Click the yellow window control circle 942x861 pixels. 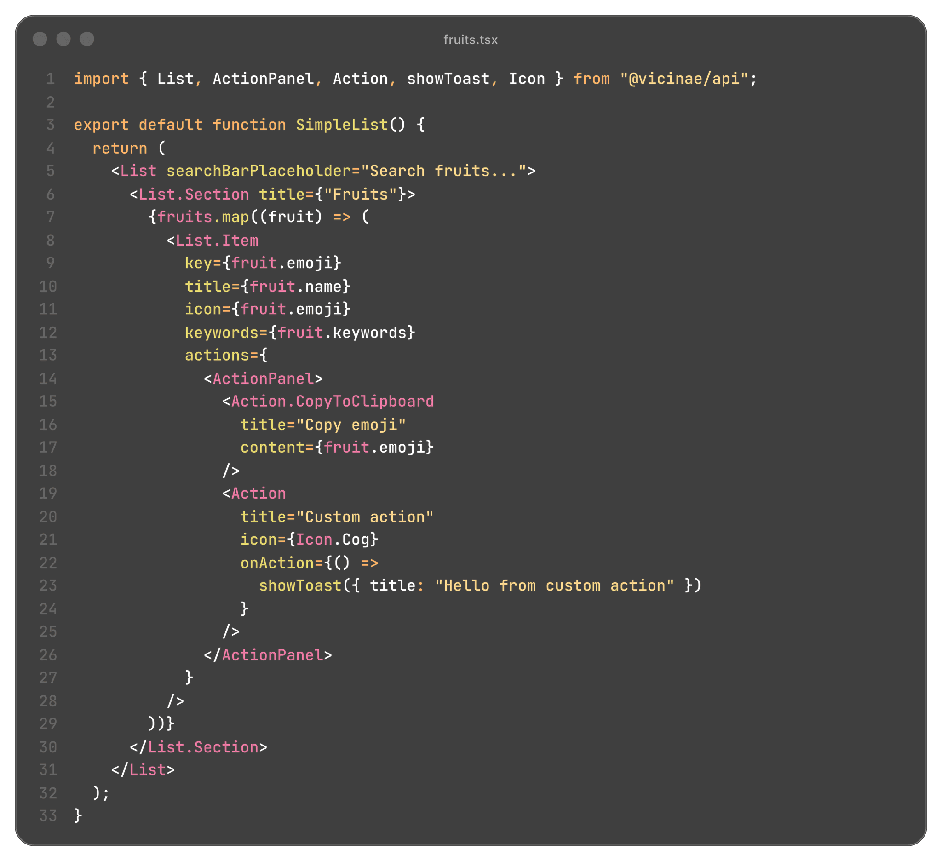64,40
